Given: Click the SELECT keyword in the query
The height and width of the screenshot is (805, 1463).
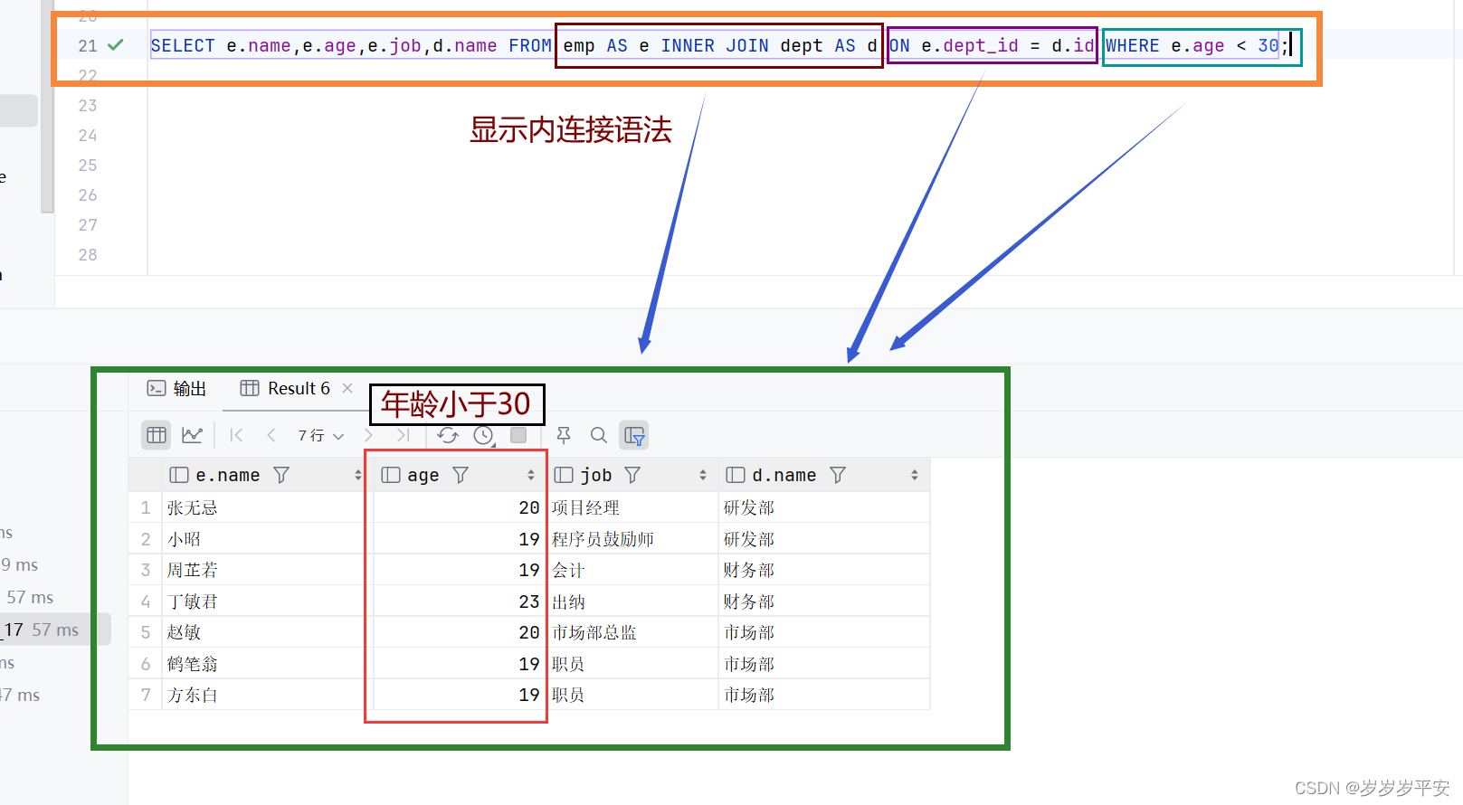Looking at the screenshot, I should 183,45.
